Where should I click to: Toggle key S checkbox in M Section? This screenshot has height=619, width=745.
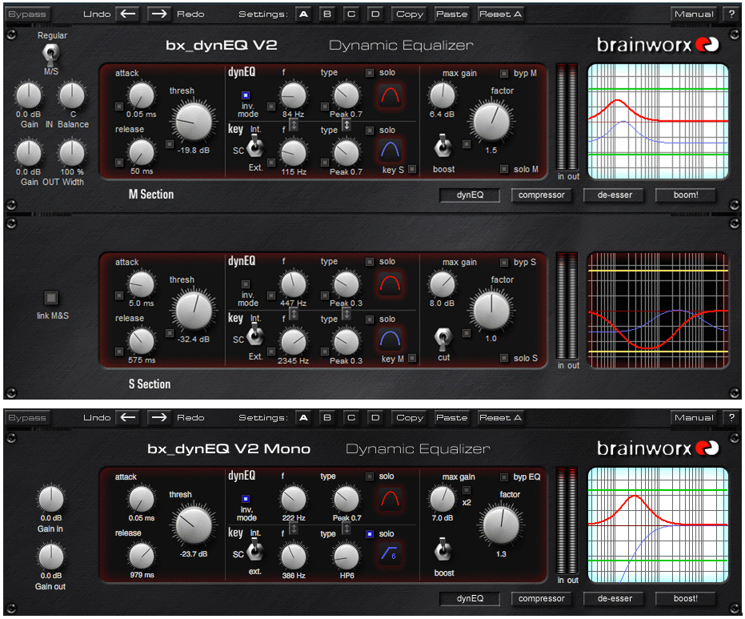pyautogui.click(x=412, y=169)
